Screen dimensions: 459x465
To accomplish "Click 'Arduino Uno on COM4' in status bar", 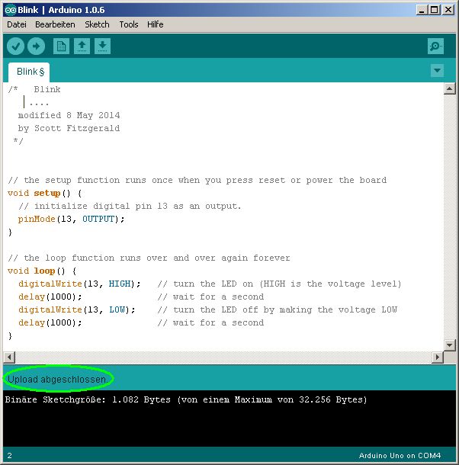I will tap(400, 456).
